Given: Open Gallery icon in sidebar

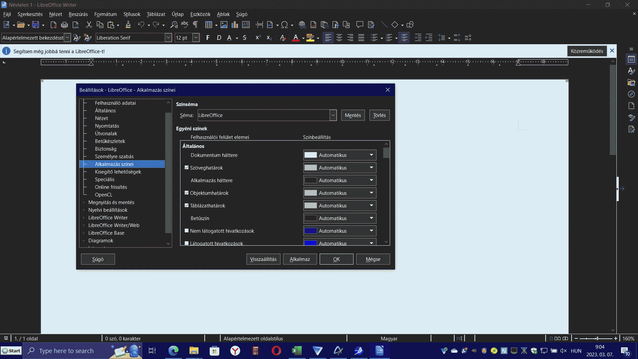Looking at the screenshot, I should (x=631, y=82).
